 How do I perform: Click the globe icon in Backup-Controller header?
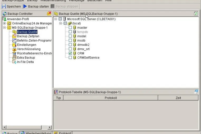(x=4, y=14)
